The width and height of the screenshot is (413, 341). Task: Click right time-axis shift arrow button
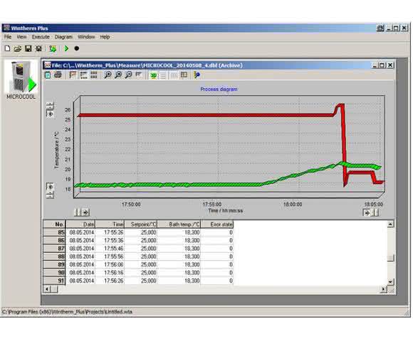click(367, 212)
